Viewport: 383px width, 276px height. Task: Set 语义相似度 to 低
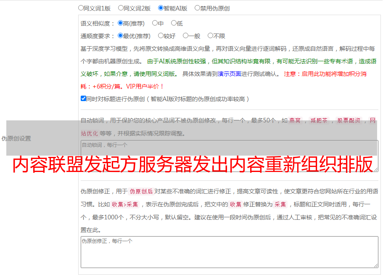[x=174, y=23]
